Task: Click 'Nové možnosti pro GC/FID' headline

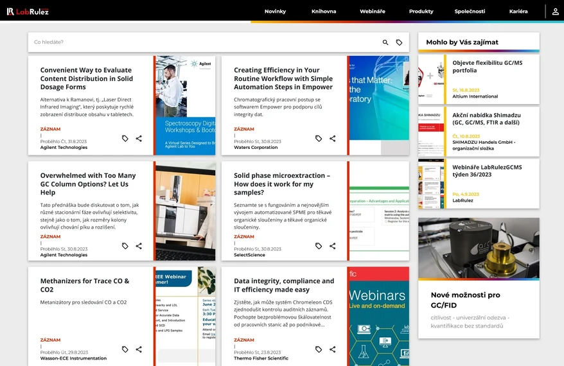Action: (466, 300)
